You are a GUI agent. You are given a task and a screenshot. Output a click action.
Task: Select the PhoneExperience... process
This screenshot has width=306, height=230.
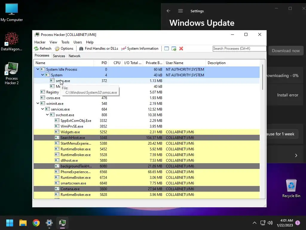pos(146,172)
